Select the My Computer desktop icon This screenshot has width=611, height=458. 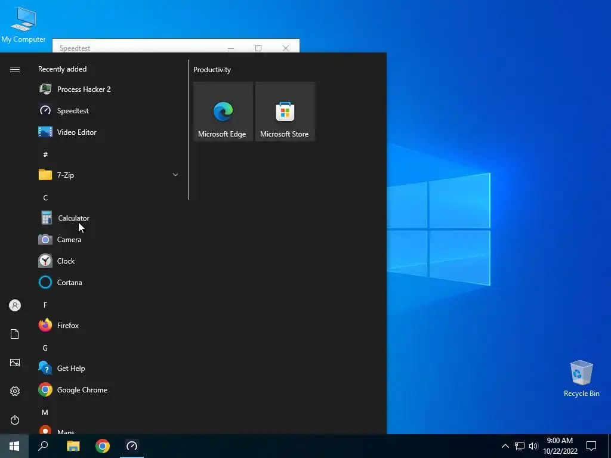[23, 25]
